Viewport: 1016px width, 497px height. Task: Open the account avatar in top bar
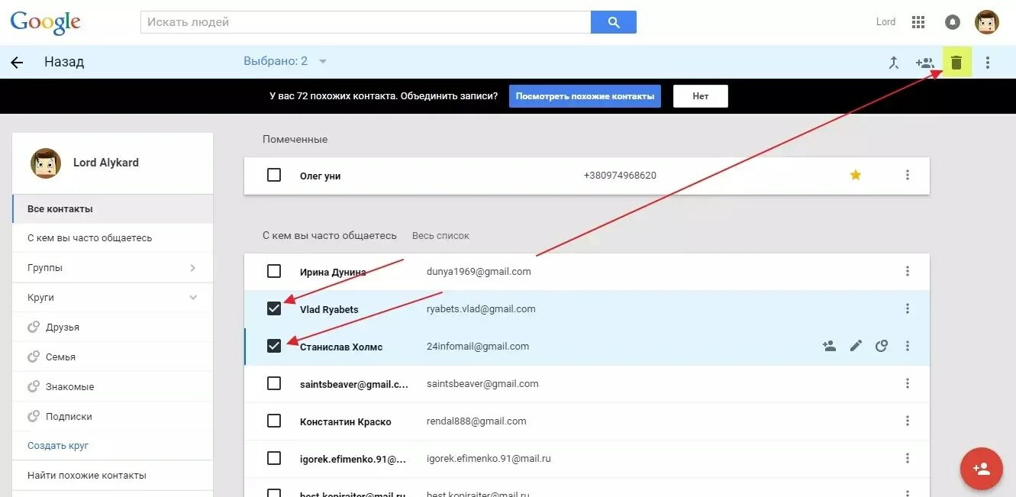987,22
